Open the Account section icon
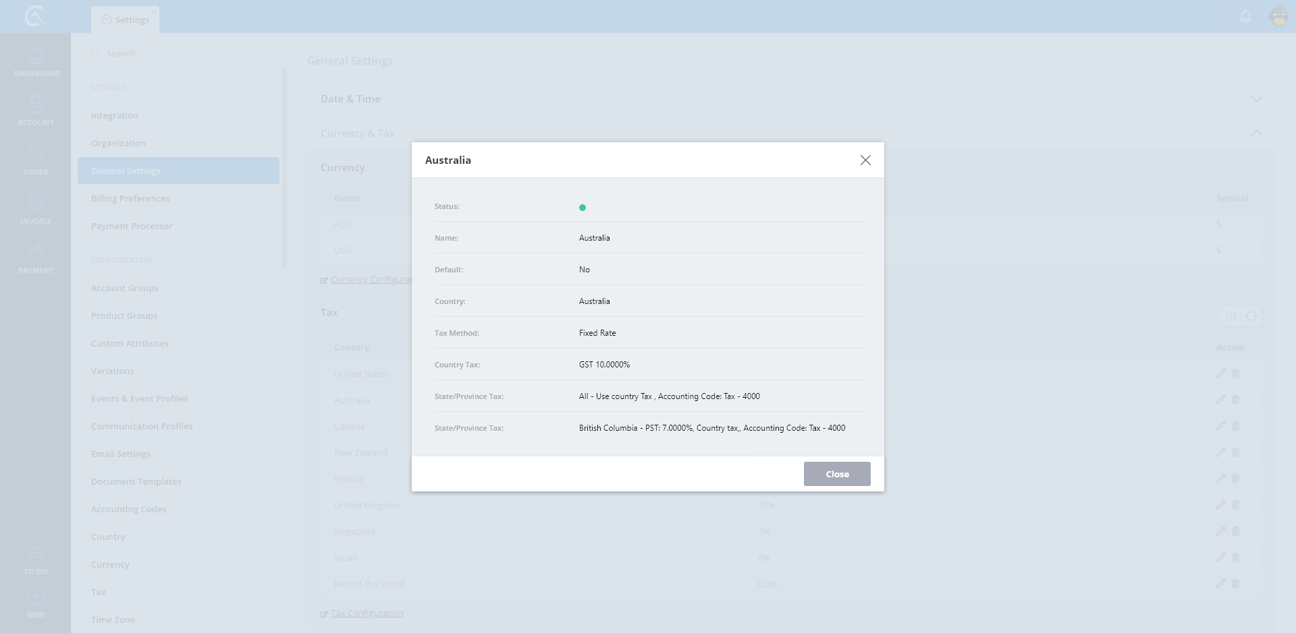This screenshot has height=633, width=1296. 36,104
